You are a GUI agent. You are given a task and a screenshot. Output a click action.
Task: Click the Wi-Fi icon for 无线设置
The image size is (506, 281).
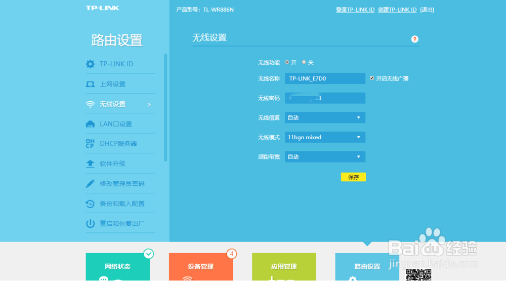coord(90,104)
